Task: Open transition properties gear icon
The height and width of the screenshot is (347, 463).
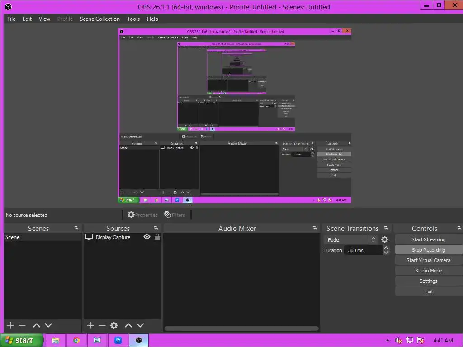Action: tap(385, 239)
